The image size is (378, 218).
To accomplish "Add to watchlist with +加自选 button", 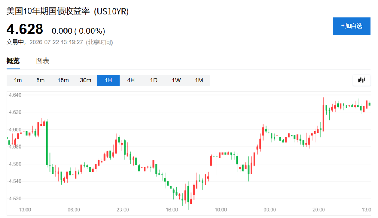I will (x=352, y=26).
